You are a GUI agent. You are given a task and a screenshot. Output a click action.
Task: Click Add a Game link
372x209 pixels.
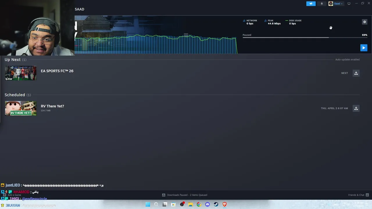14,195
